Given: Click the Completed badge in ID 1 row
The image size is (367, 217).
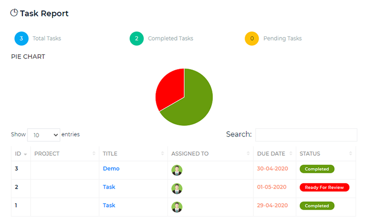Looking at the screenshot, I should pyautogui.click(x=317, y=206).
